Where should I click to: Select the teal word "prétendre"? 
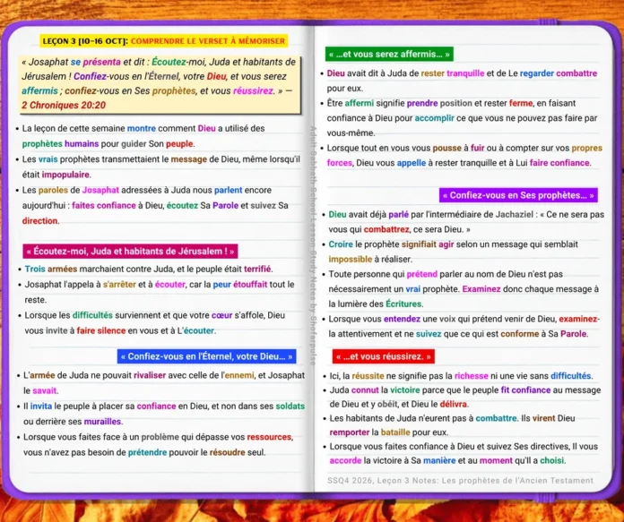pyautogui.click(x=147, y=452)
